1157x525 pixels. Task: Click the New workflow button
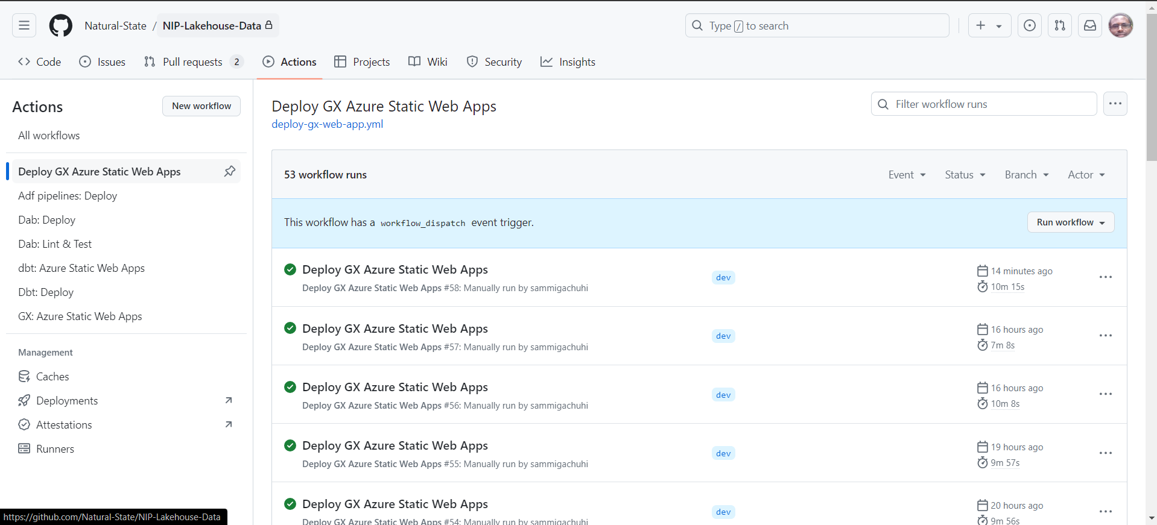[201, 106]
